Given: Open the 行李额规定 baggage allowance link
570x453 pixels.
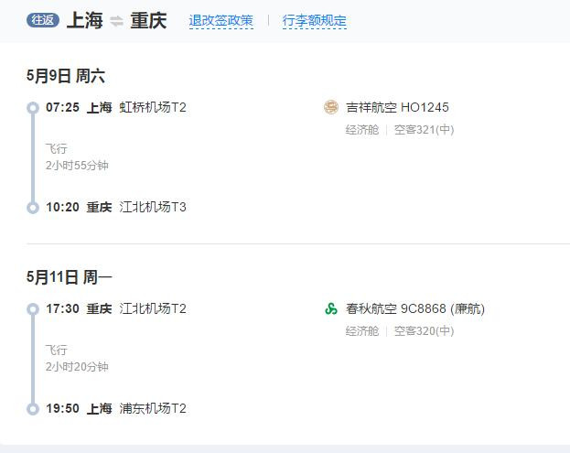Looking at the screenshot, I should (314, 20).
